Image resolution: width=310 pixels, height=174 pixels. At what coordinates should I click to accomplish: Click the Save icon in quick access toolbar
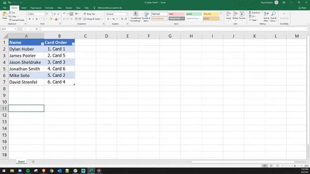coord(4,2)
